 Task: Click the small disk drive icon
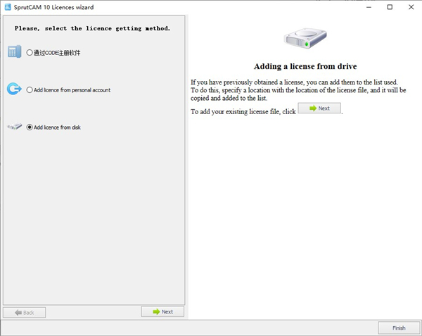[x=15, y=126]
